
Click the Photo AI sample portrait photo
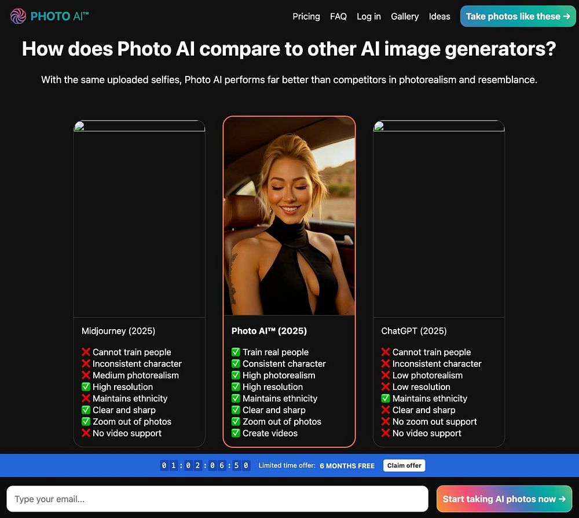pyautogui.click(x=289, y=216)
